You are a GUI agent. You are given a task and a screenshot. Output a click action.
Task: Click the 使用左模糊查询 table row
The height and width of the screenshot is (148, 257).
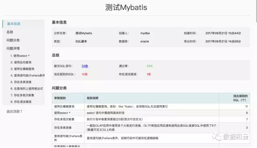151,106
